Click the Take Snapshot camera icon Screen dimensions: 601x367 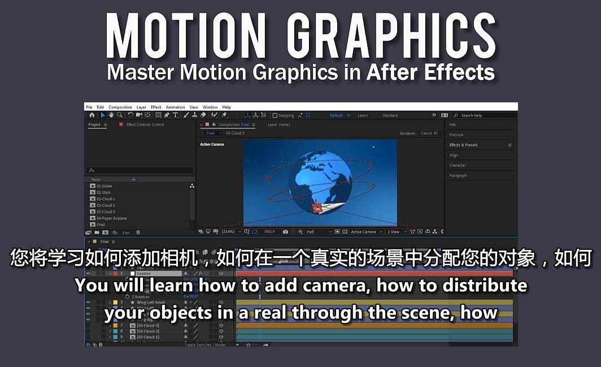click(285, 232)
